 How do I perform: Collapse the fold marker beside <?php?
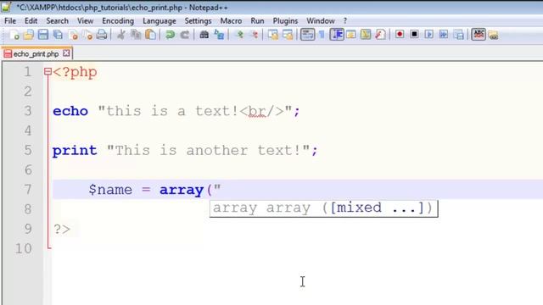coord(48,71)
